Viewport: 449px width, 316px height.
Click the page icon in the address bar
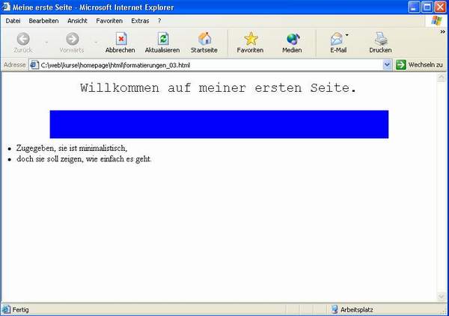(x=34, y=65)
